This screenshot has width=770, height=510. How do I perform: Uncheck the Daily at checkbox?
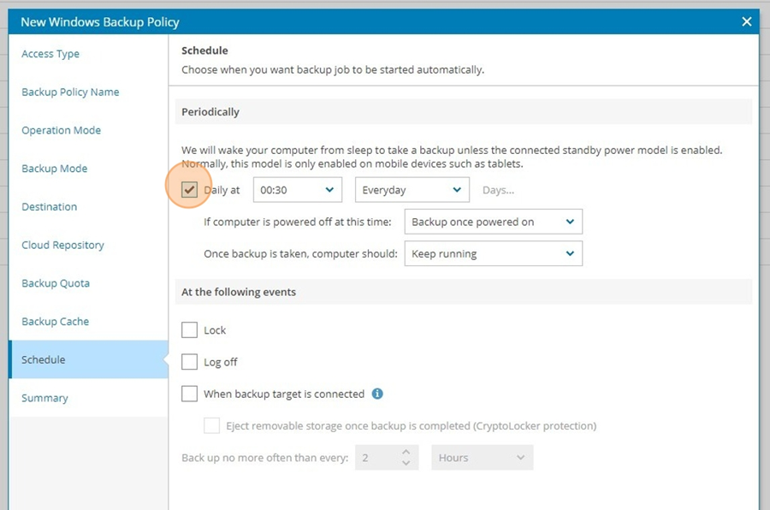[x=190, y=190]
